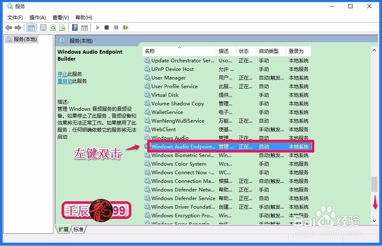382x246 pixels.
Task: Toggle the Action Pane toolbar icon
Action: [x=84, y=27]
